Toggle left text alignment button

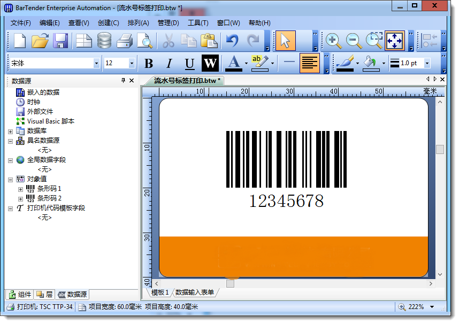pyautogui.click(x=309, y=63)
